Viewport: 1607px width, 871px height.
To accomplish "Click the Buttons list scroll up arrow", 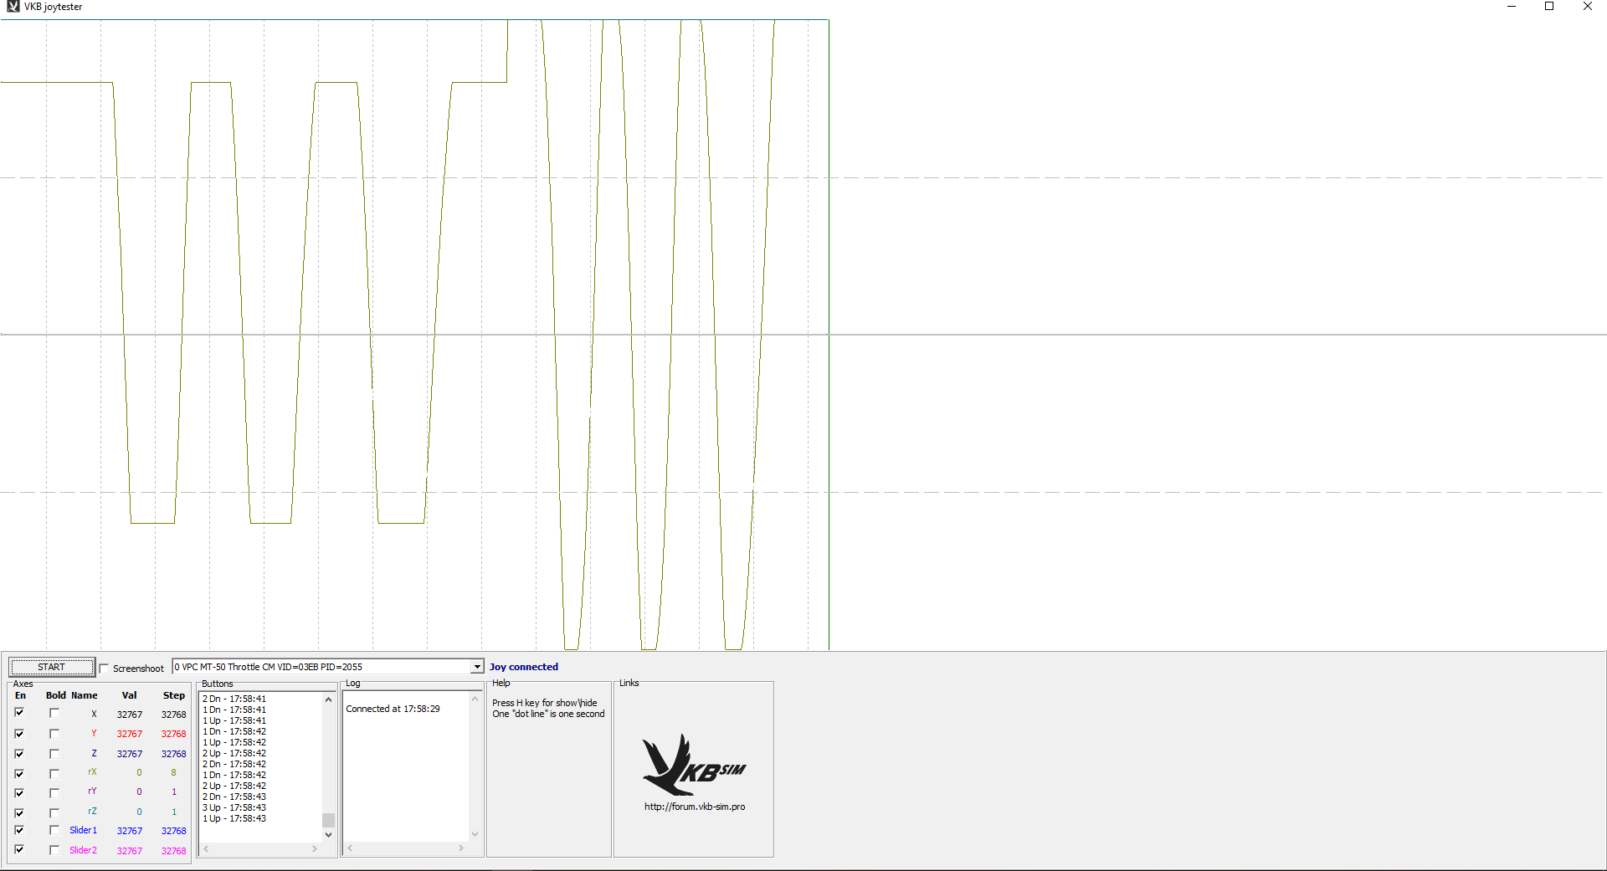I will (328, 699).
